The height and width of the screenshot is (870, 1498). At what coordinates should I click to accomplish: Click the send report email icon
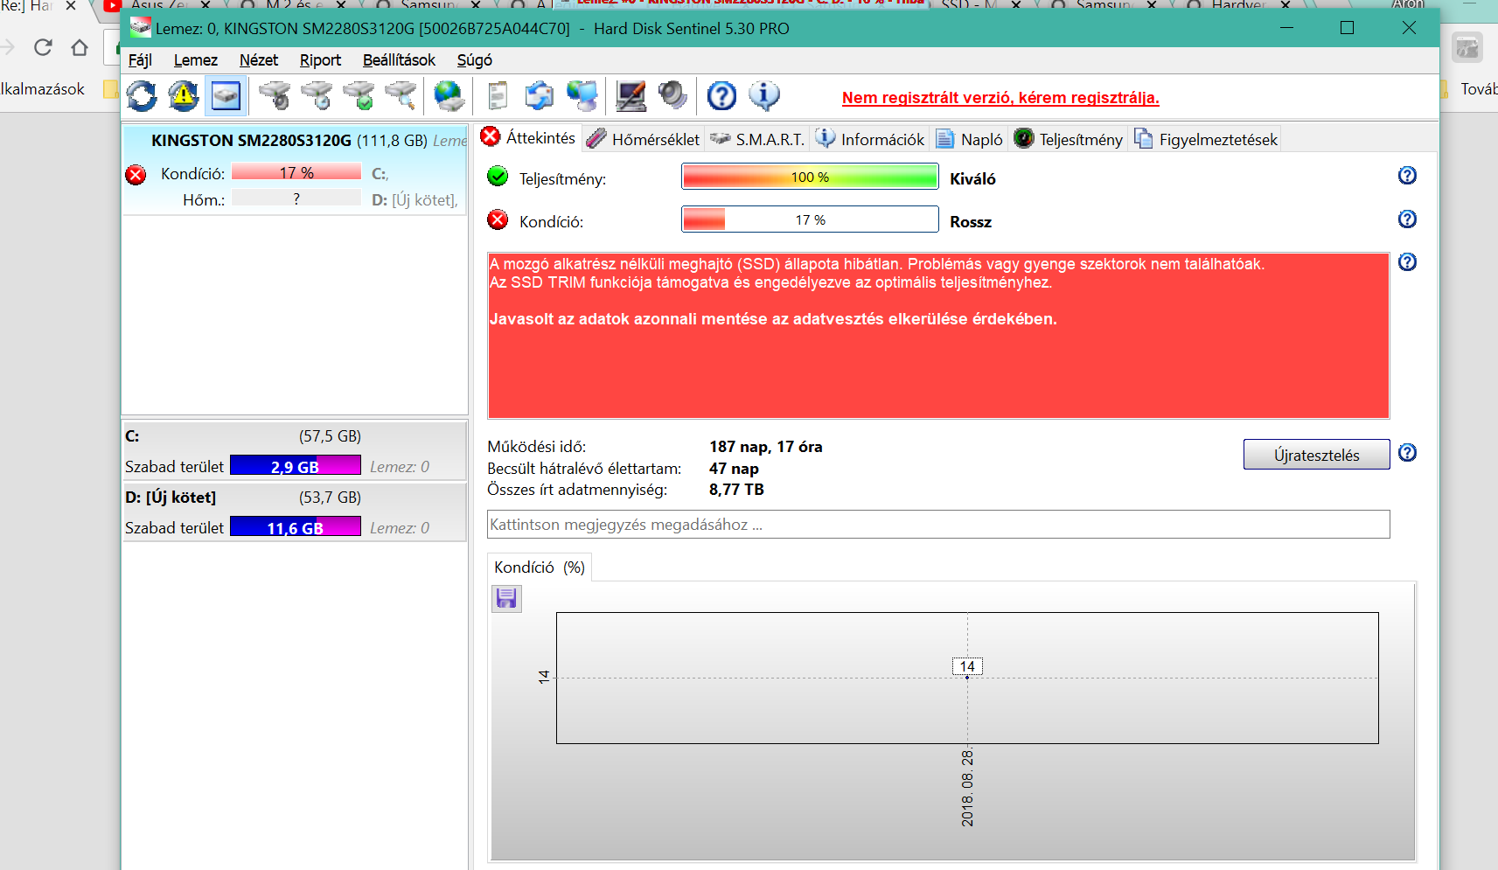[x=540, y=96]
